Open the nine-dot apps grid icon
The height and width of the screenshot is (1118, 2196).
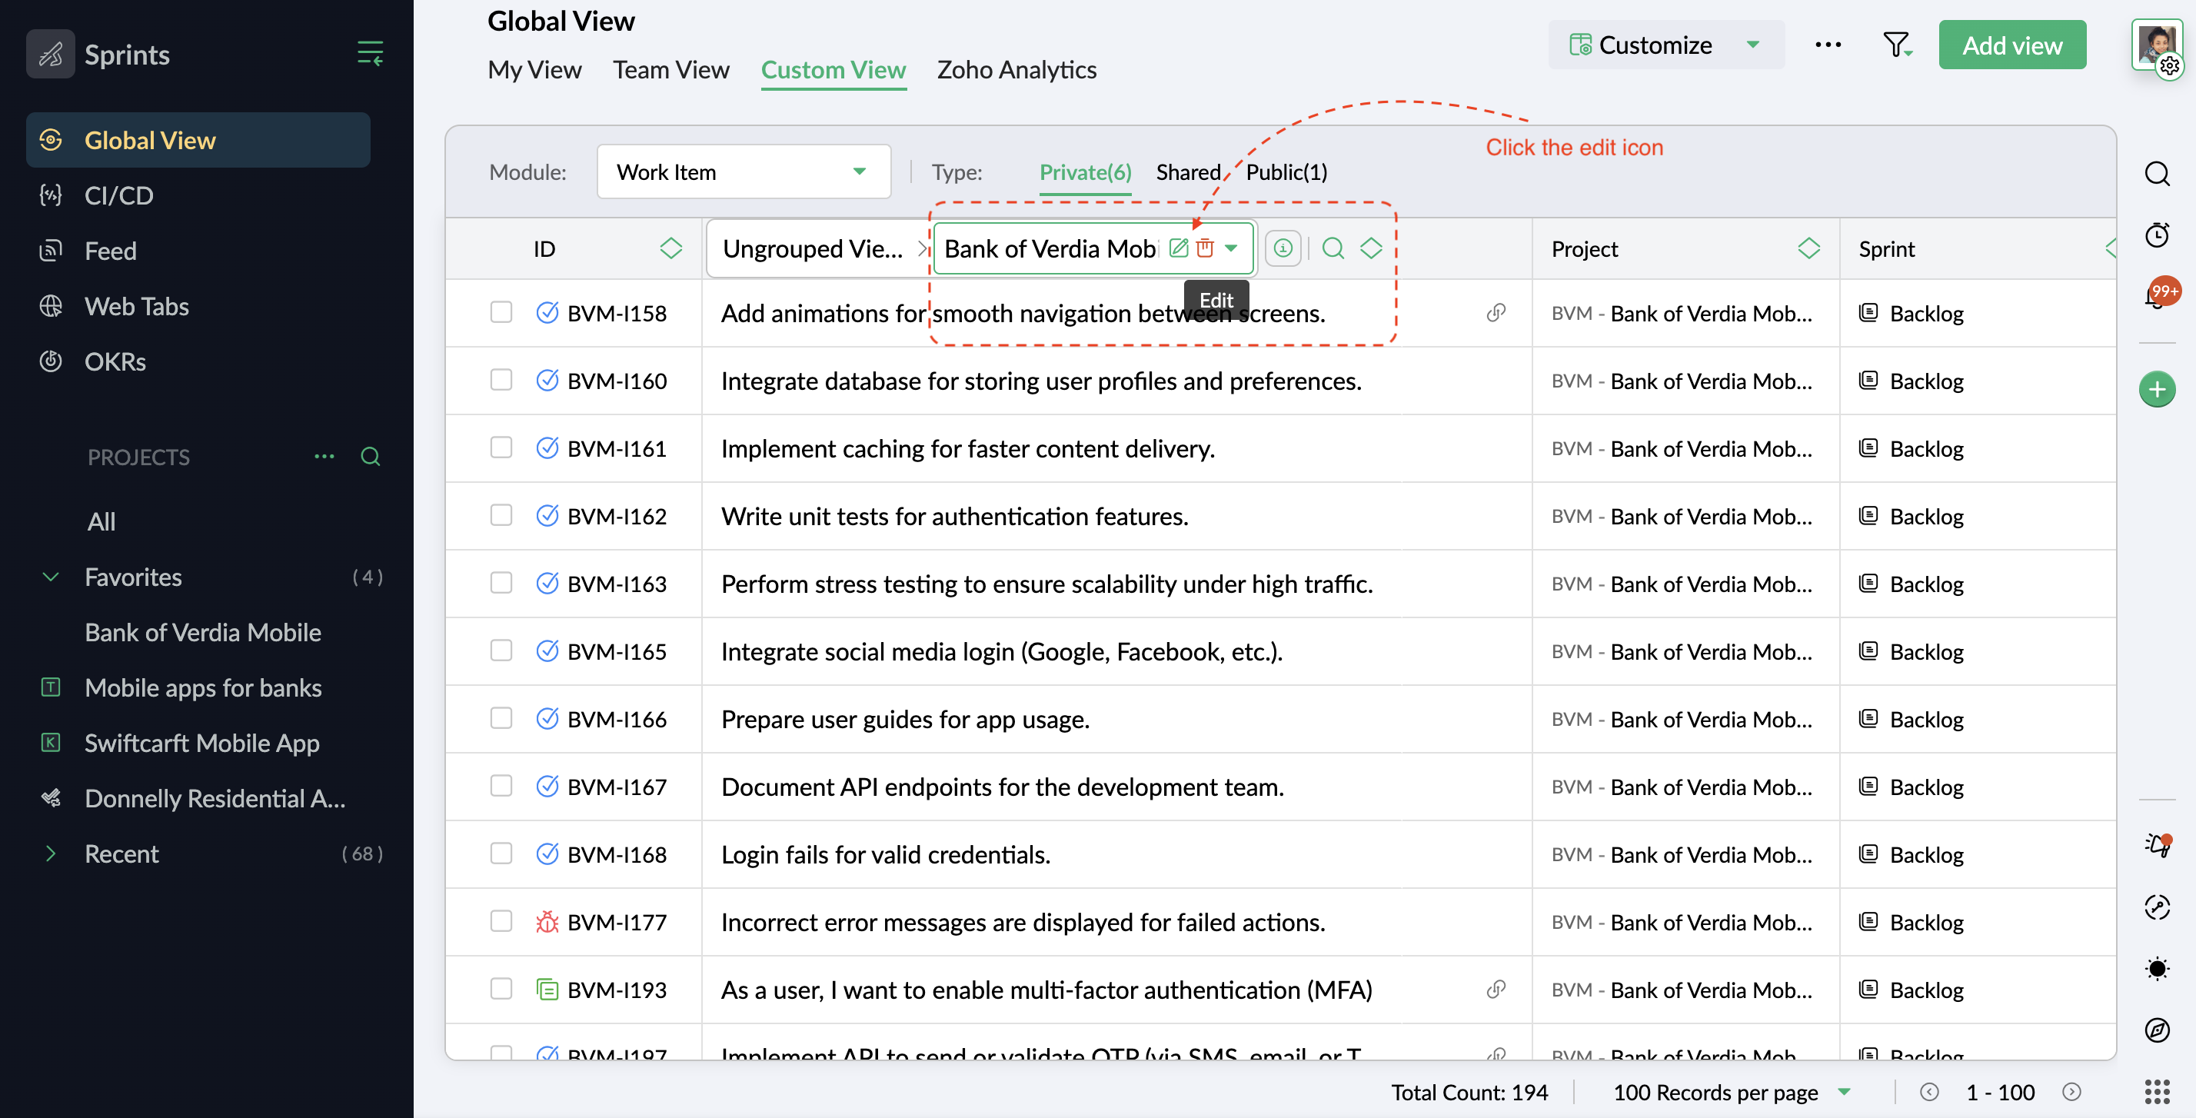point(2157,1091)
